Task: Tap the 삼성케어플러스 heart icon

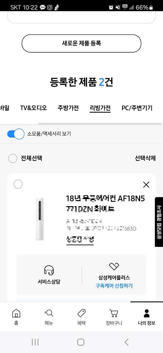Action: click(x=114, y=267)
